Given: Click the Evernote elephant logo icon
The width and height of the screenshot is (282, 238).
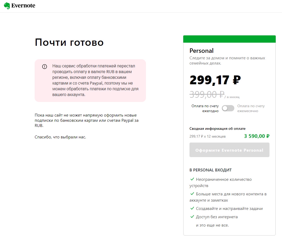Looking at the screenshot, I should (7, 5).
